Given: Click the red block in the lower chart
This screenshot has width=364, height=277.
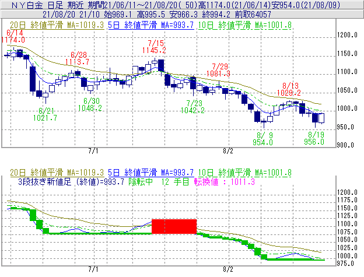Looking at the screenshot, I should pyautogui.click(x=174, y=226).
